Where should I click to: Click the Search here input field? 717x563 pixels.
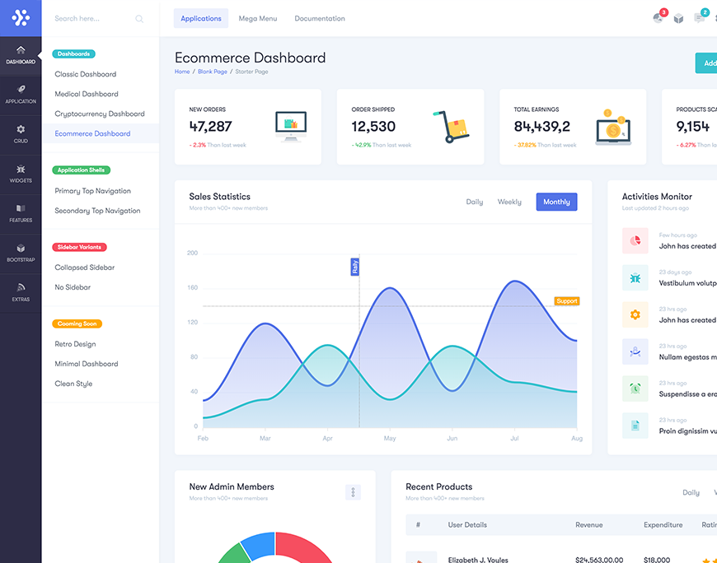click(x=91, y=18)
